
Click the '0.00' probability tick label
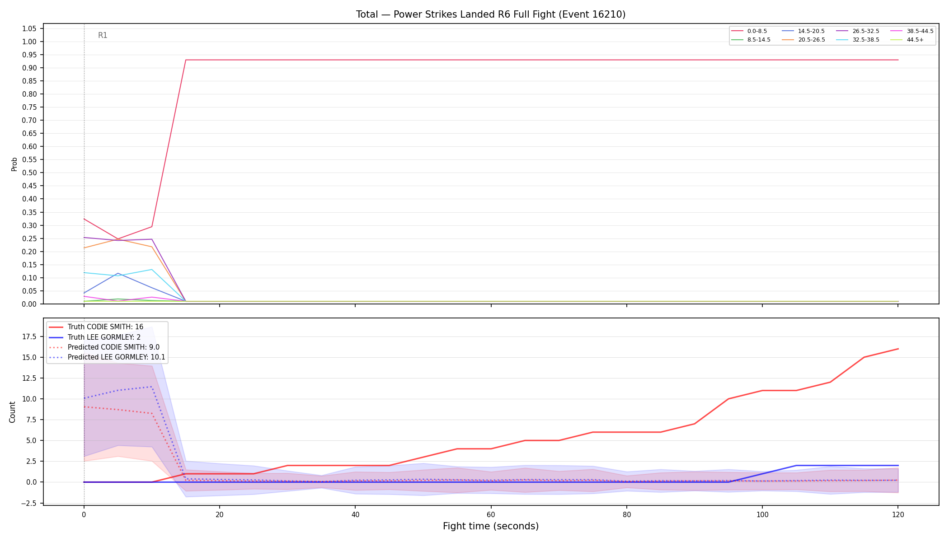[29, 304]
